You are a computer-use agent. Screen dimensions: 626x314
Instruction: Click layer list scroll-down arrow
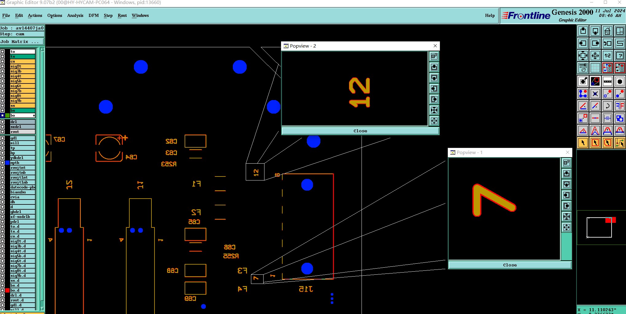(42, 309)
